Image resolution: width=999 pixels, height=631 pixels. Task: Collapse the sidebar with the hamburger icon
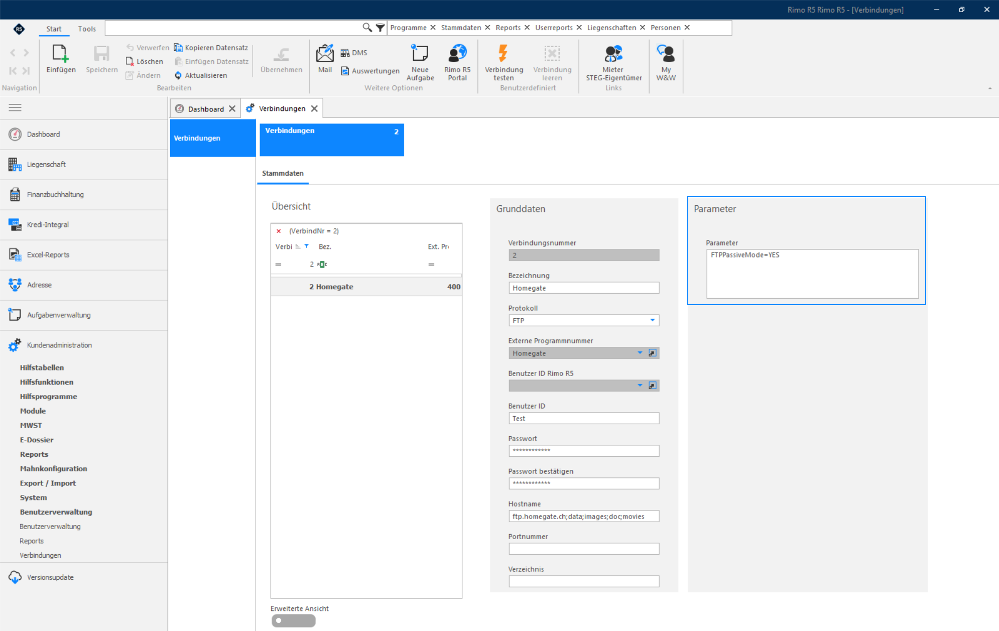coord(15,107)
